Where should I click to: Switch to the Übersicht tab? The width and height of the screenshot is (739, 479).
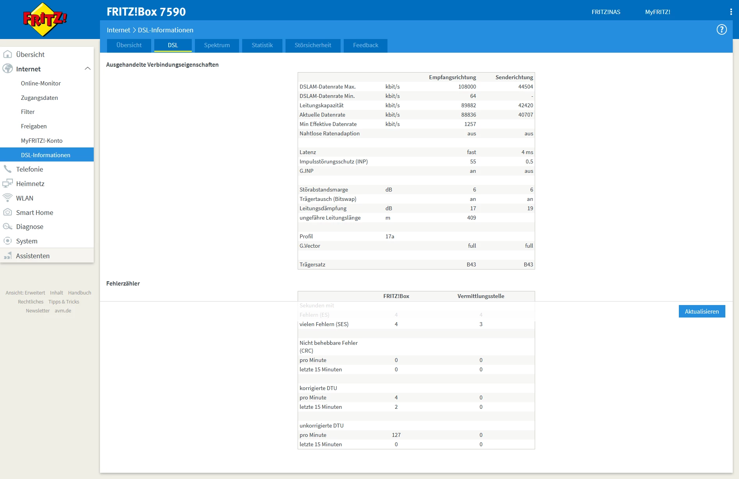coord(129,45)
